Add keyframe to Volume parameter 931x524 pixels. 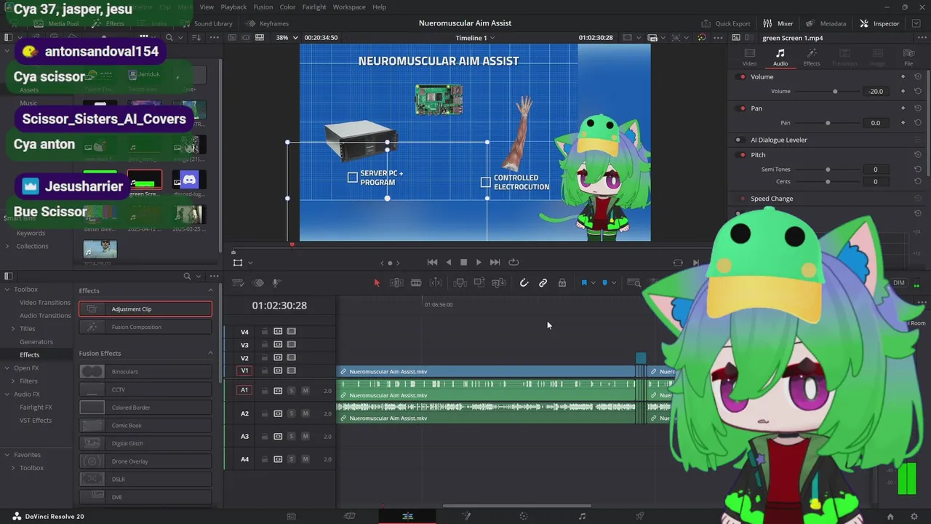(x=903, y=91)
